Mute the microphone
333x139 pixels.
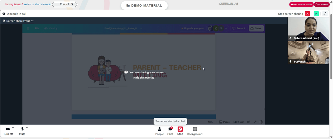[22, 131]
